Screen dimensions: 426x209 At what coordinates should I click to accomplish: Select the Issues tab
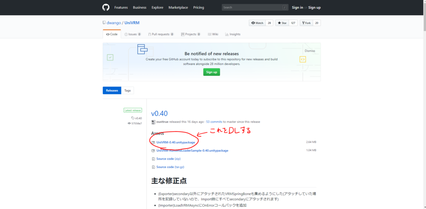click(133, 34)
